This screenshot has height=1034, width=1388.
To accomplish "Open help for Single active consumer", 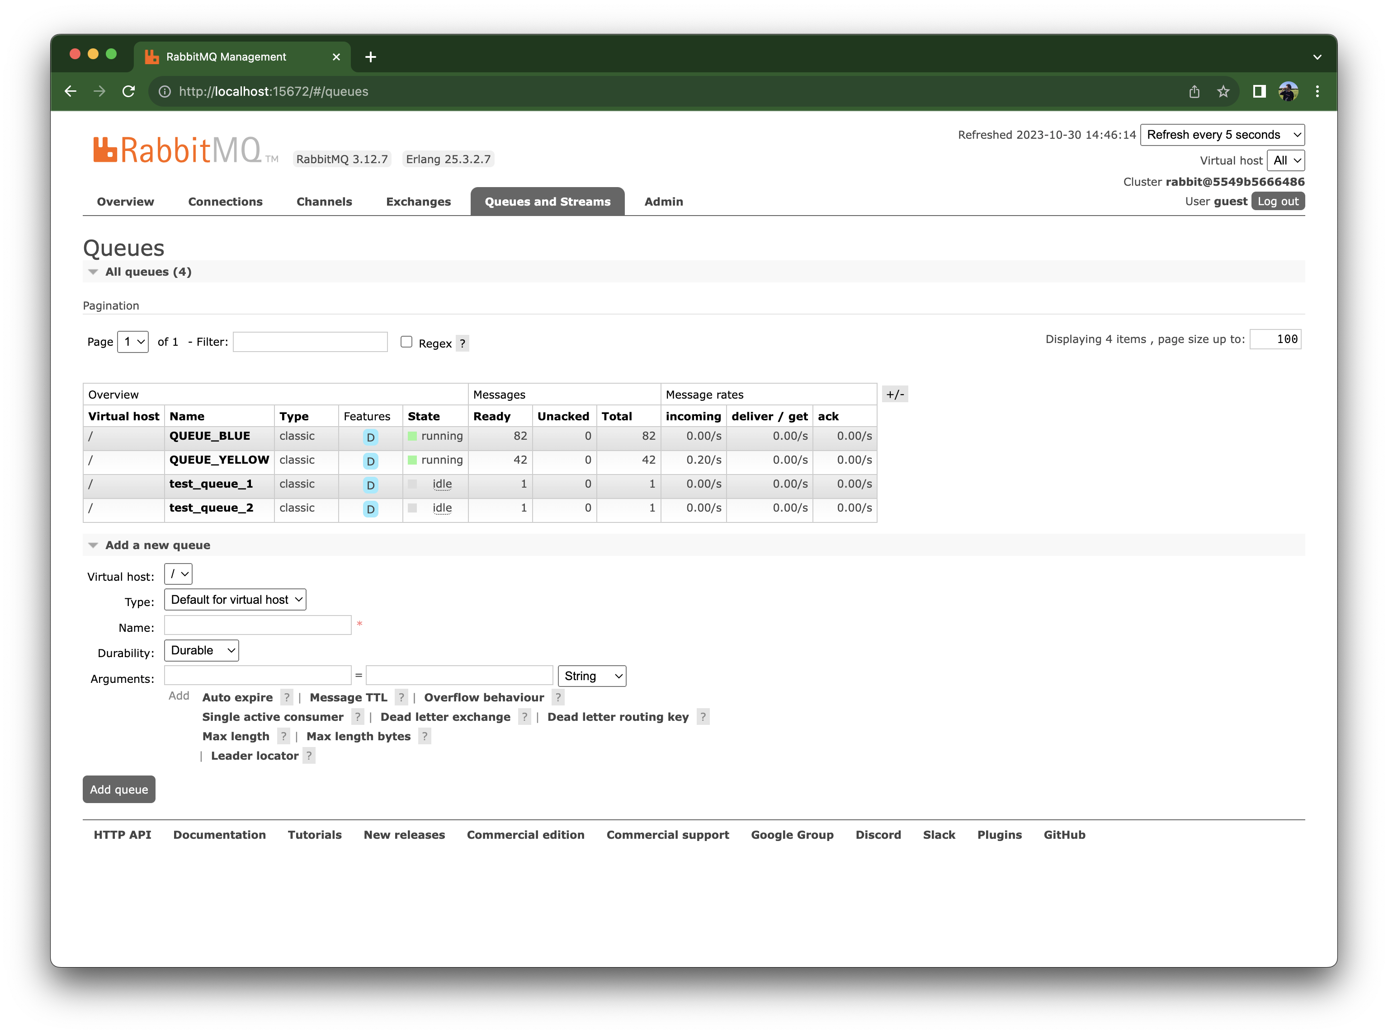I will click(358, 717).
